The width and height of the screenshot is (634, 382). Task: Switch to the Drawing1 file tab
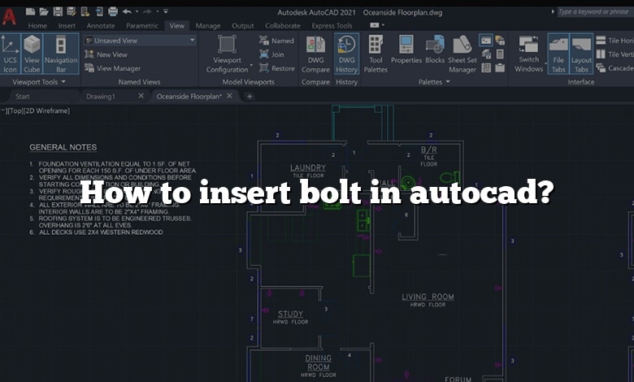pyautogui.click(x=101, y=96)
